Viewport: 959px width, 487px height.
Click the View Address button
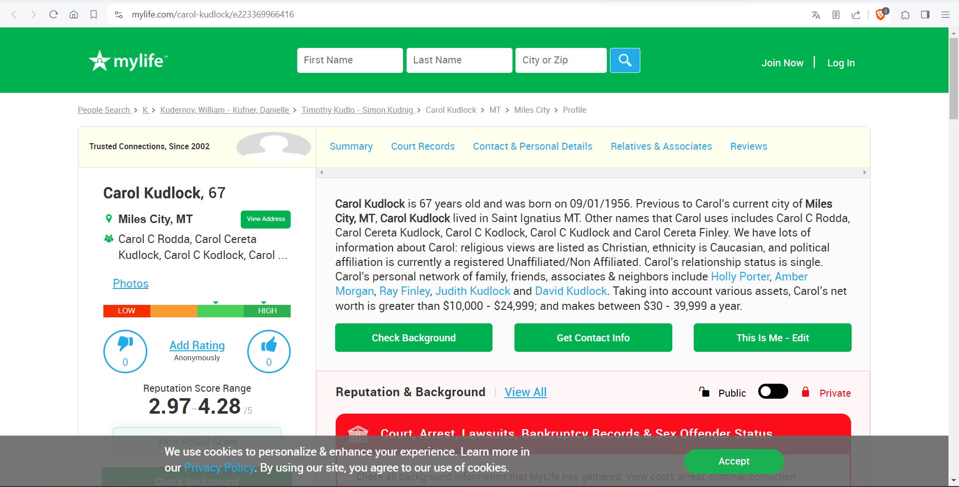coord(266,220)
